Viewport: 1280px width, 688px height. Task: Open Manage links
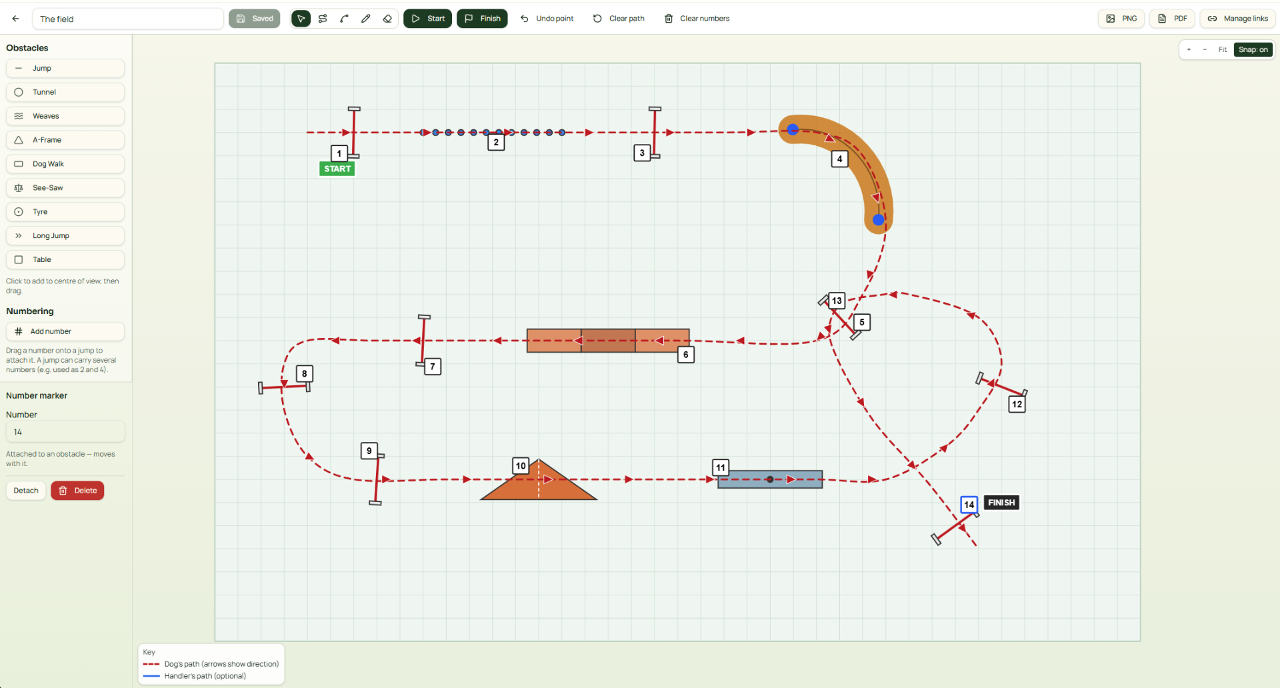pyautogui.click(x=1237, y=19)
